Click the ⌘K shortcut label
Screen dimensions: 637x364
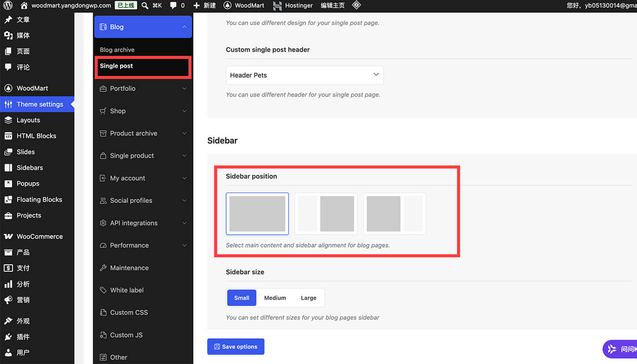[x=157, y=5]
